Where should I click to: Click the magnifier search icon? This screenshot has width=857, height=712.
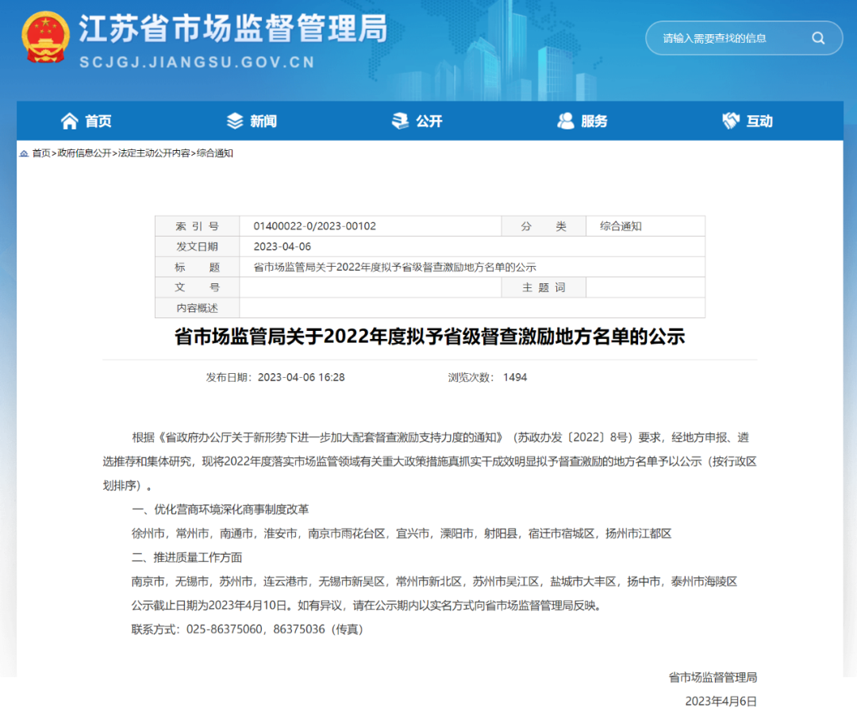818,38
